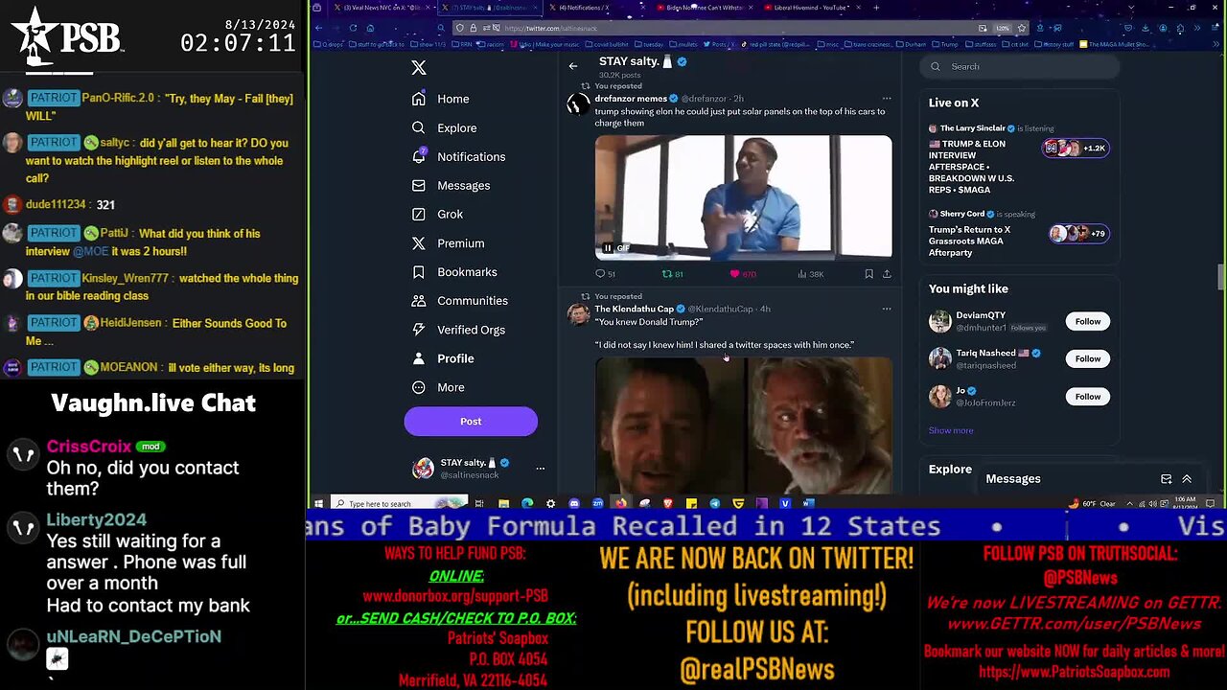This screenshot has height=690, width=1227.
Task: Open the Klendathu Cap post image
Action: (744, 425)
